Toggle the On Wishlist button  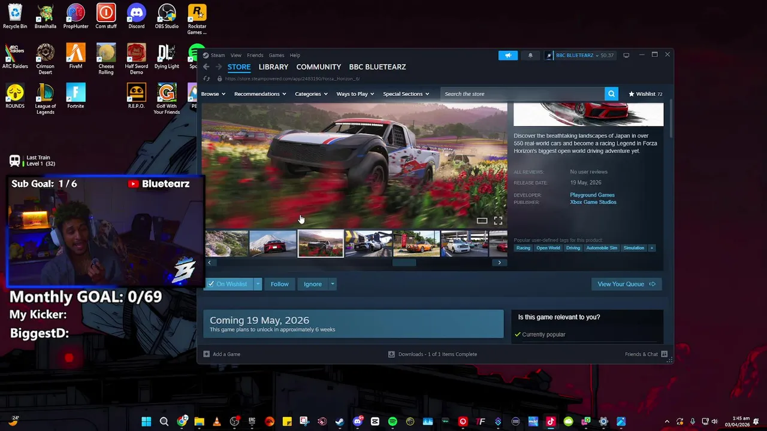pyautogui.click(x=228, y=284)
